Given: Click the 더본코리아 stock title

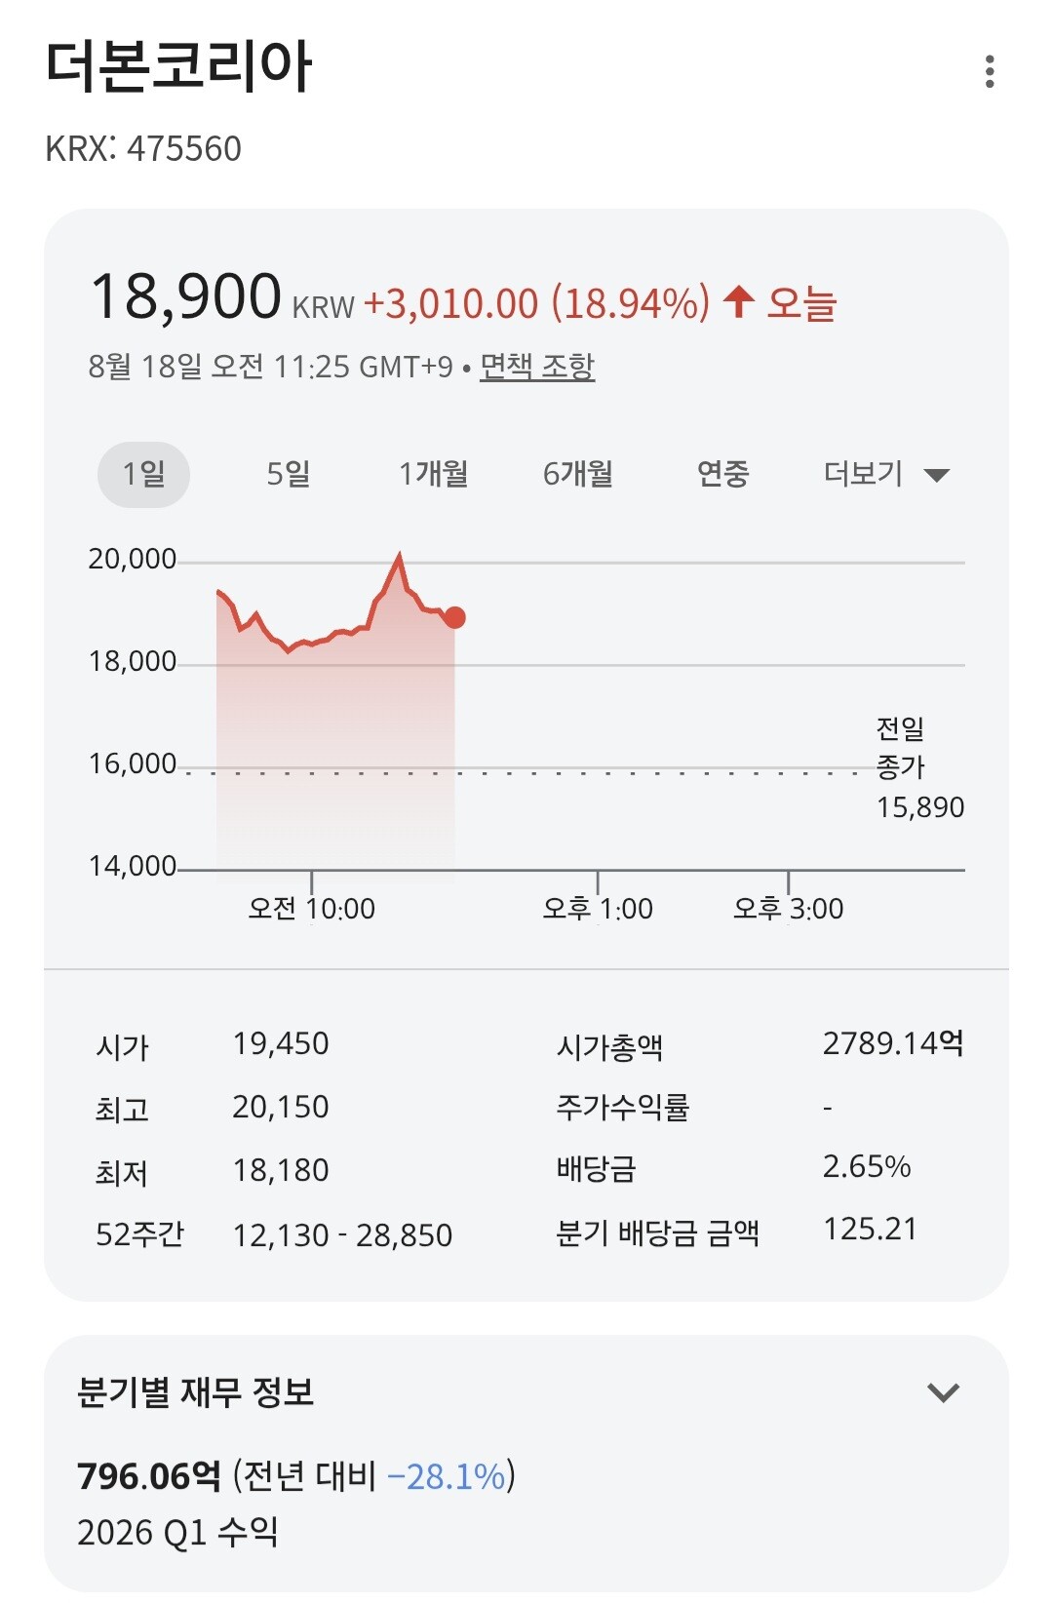Looking at the screenshot, I should 178,67.
